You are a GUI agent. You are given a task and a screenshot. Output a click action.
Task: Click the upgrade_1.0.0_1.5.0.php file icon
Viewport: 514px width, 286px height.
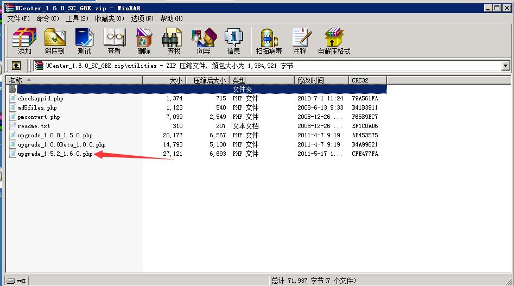[12, 135]
